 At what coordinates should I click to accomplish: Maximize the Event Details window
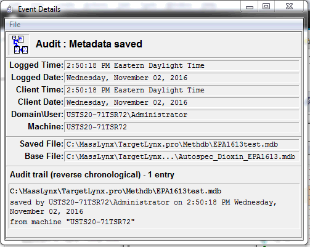coord(266,7)
